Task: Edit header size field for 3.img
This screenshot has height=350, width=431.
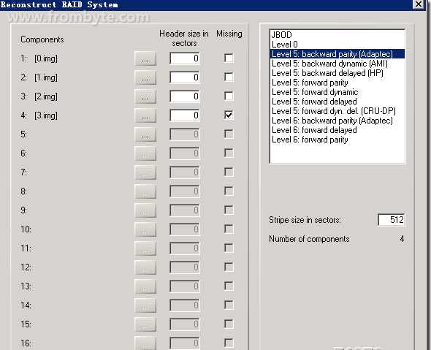Action: pyautogui.click(x=185, y=115)
